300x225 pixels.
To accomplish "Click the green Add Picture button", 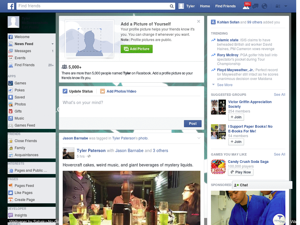I will [x=137, y=49].
